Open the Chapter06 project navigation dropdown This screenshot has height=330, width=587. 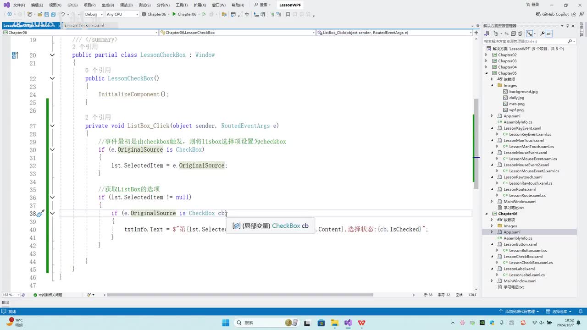(x=80, y=33)
